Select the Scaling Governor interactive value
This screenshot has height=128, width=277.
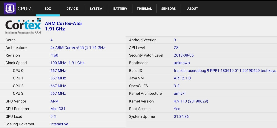pos(59,124)
